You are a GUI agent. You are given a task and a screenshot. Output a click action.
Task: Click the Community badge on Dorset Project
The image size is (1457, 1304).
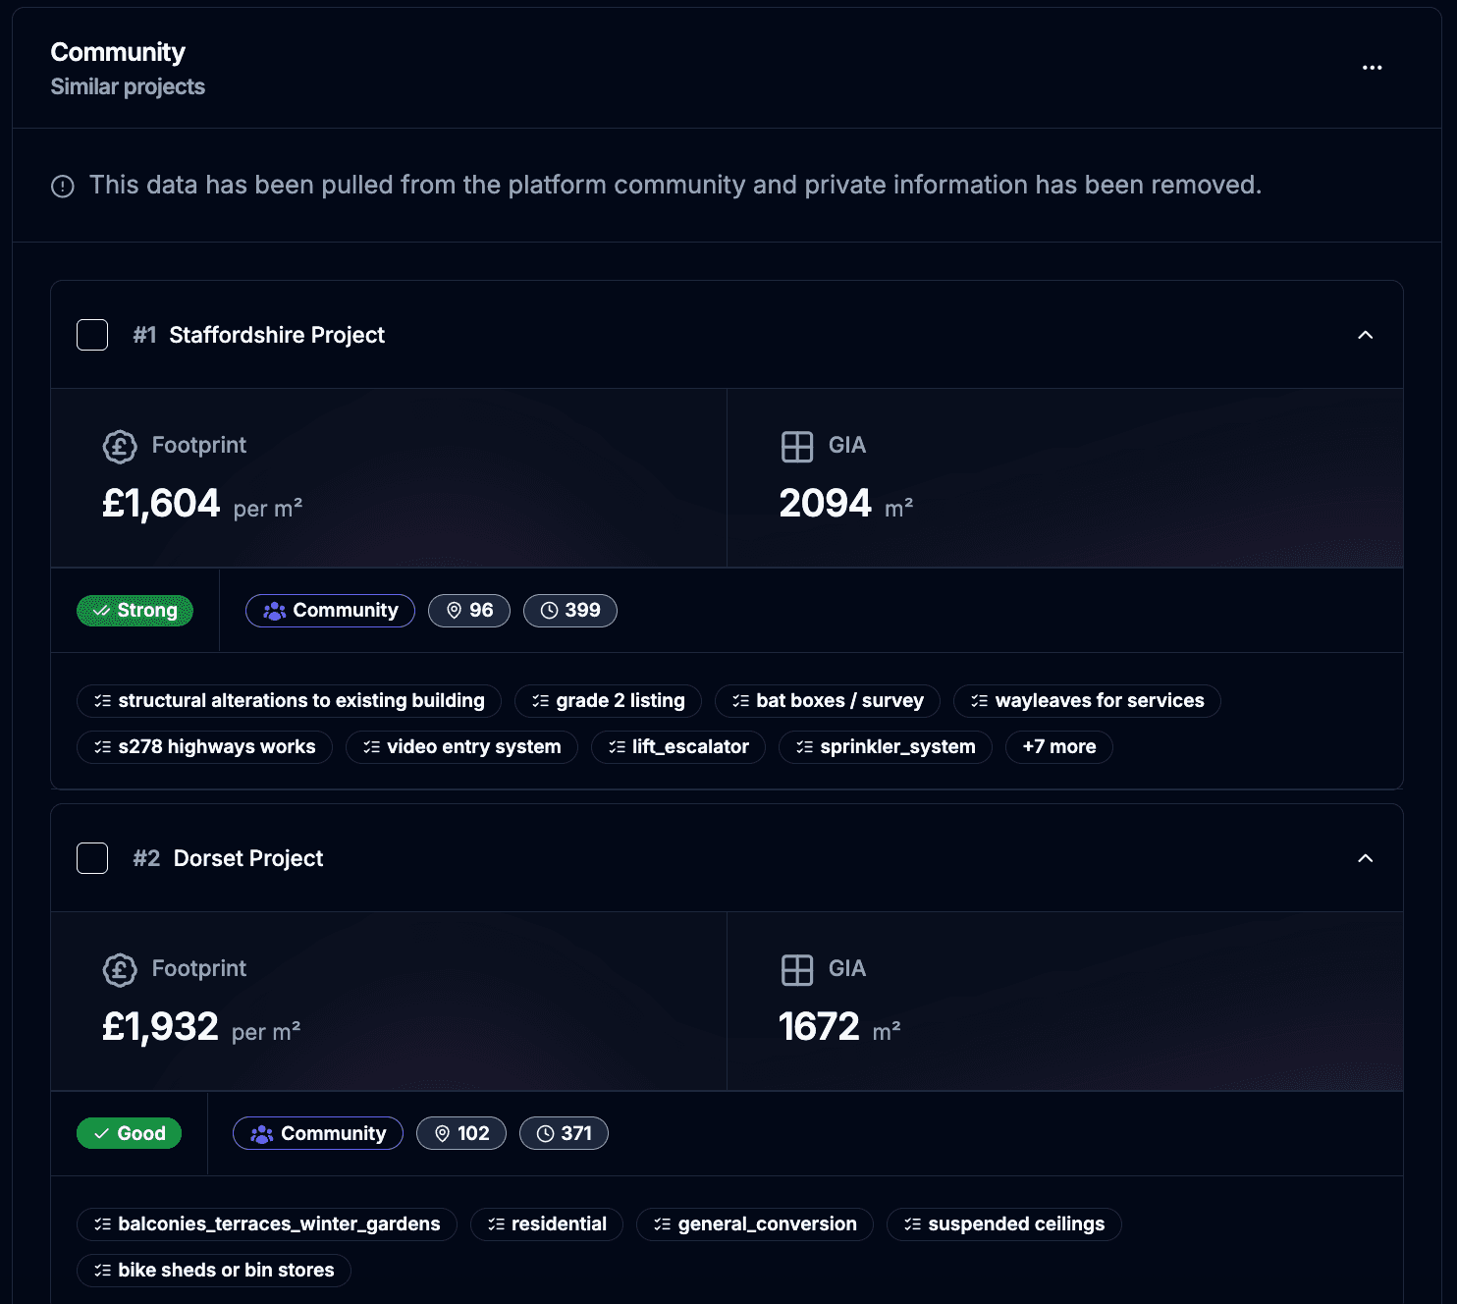pyautogui.click(x=318, y=1134)
